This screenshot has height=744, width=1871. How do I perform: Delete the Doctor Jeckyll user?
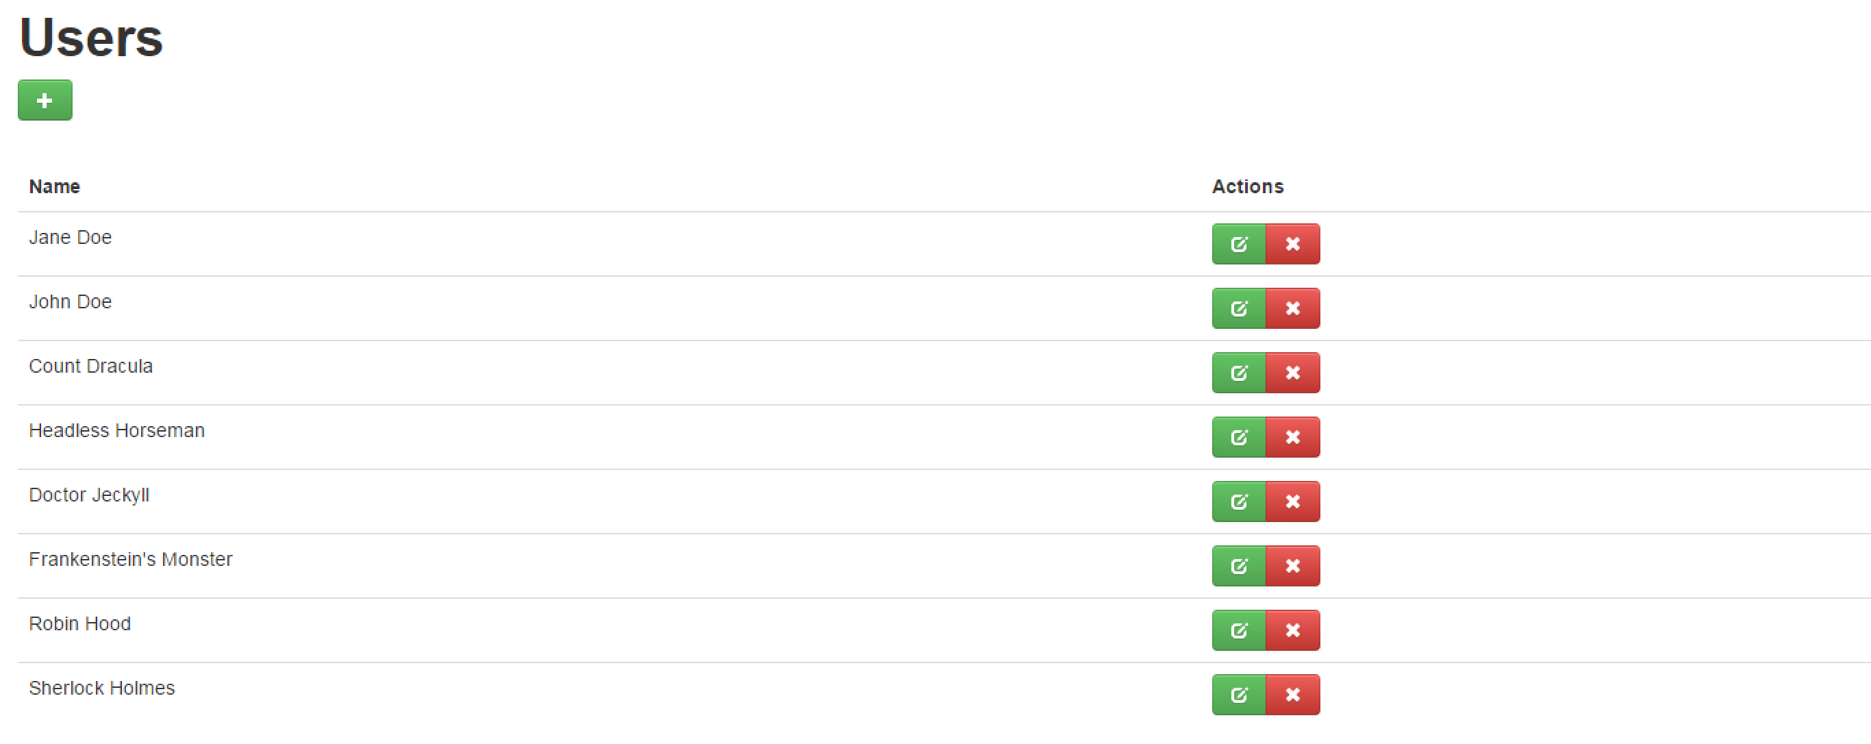click(x=1293, y=502)
